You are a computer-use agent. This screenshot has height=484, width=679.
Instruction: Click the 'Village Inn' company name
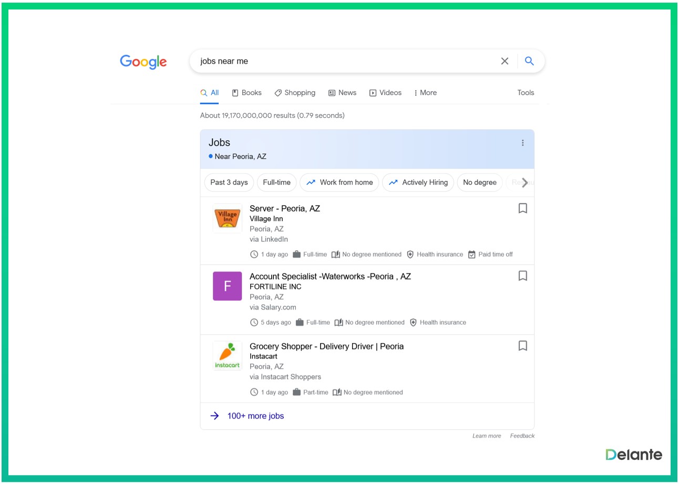click(x=266, y=219)
